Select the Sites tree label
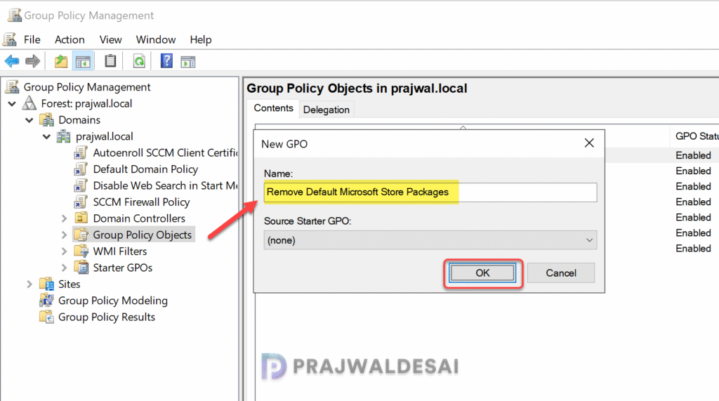 (70, 284)
